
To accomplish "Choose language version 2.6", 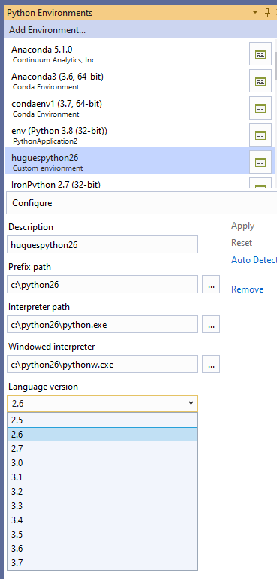I will click(103, 435).
